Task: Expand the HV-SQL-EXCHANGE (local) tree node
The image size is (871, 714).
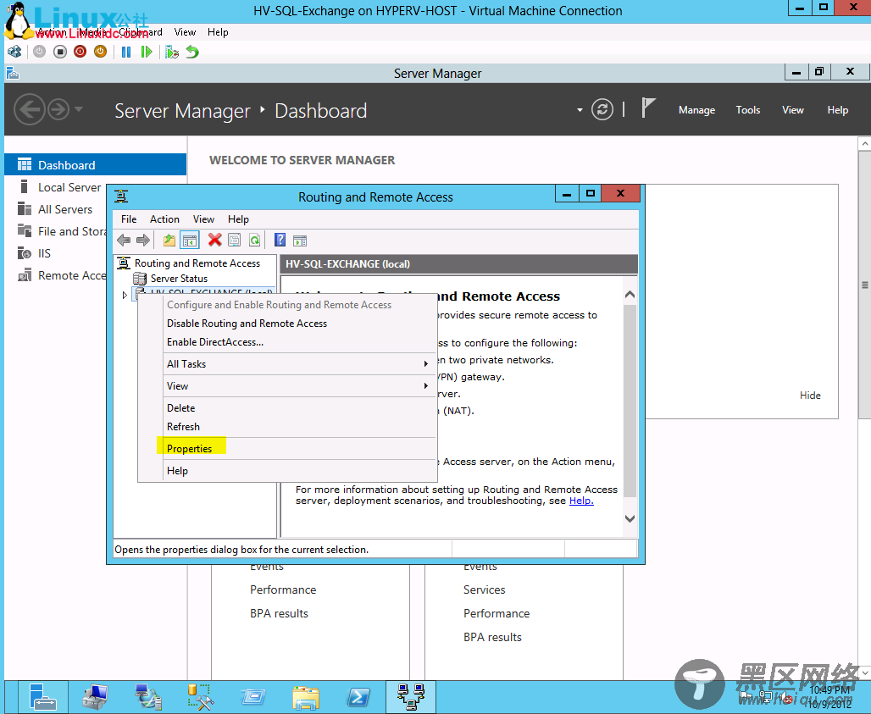Action: (x=125, y=295)
